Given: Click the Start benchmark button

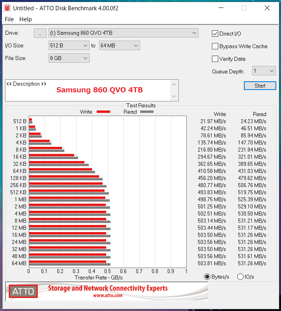Looking at the screenshot, I should [260, 86].
